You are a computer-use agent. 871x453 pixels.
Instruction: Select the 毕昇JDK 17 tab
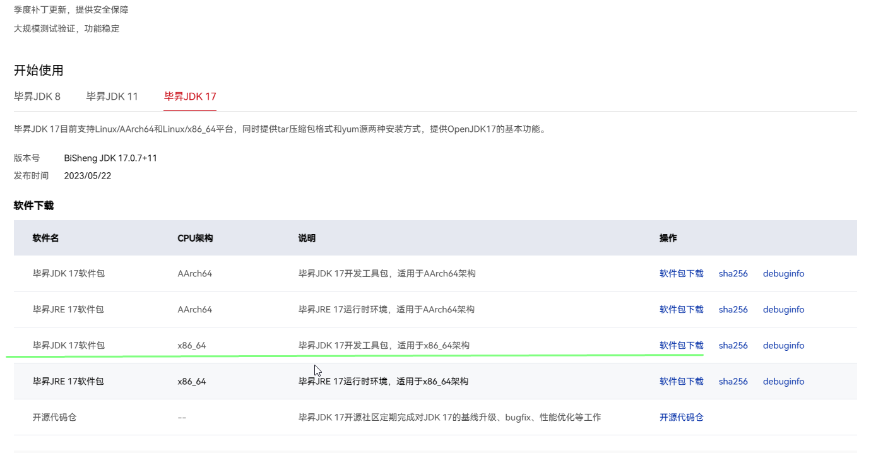[x=190, y=97]
